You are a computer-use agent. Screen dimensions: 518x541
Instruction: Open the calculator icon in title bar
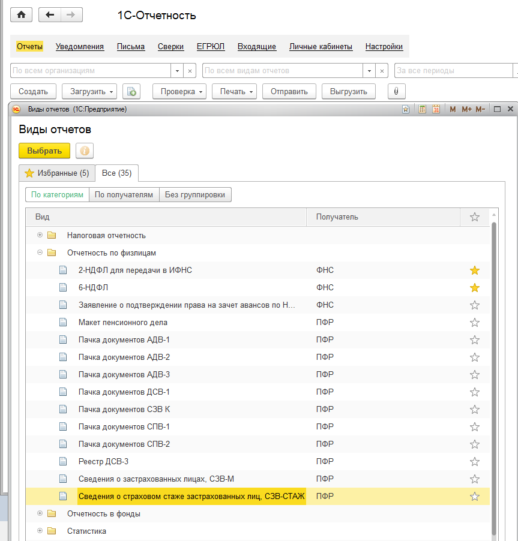point(423,109)
